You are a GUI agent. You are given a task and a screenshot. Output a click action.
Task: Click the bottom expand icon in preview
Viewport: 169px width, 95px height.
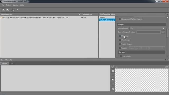point(113,89)
